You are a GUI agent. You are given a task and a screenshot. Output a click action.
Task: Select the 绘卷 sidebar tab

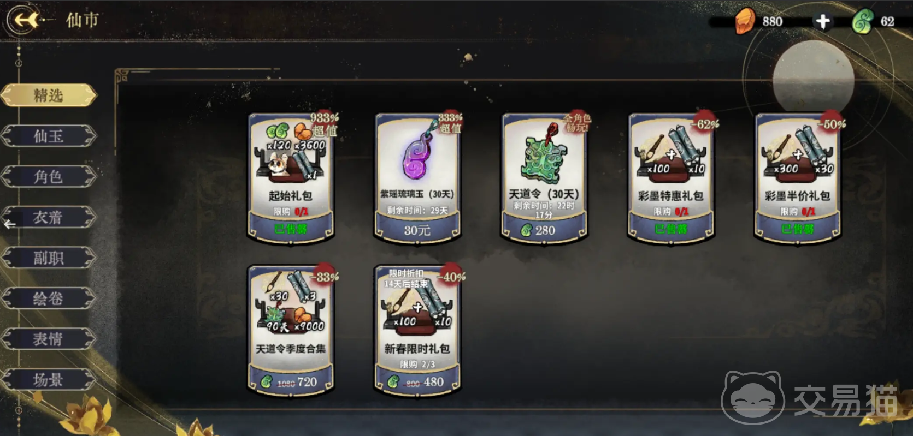click(49, 298)
